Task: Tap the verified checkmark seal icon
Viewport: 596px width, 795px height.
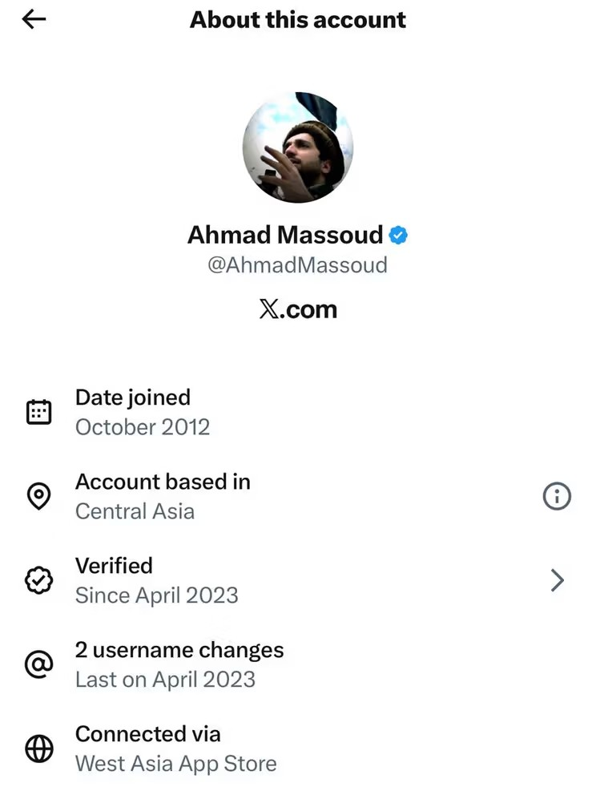Action: coord(39,580)
